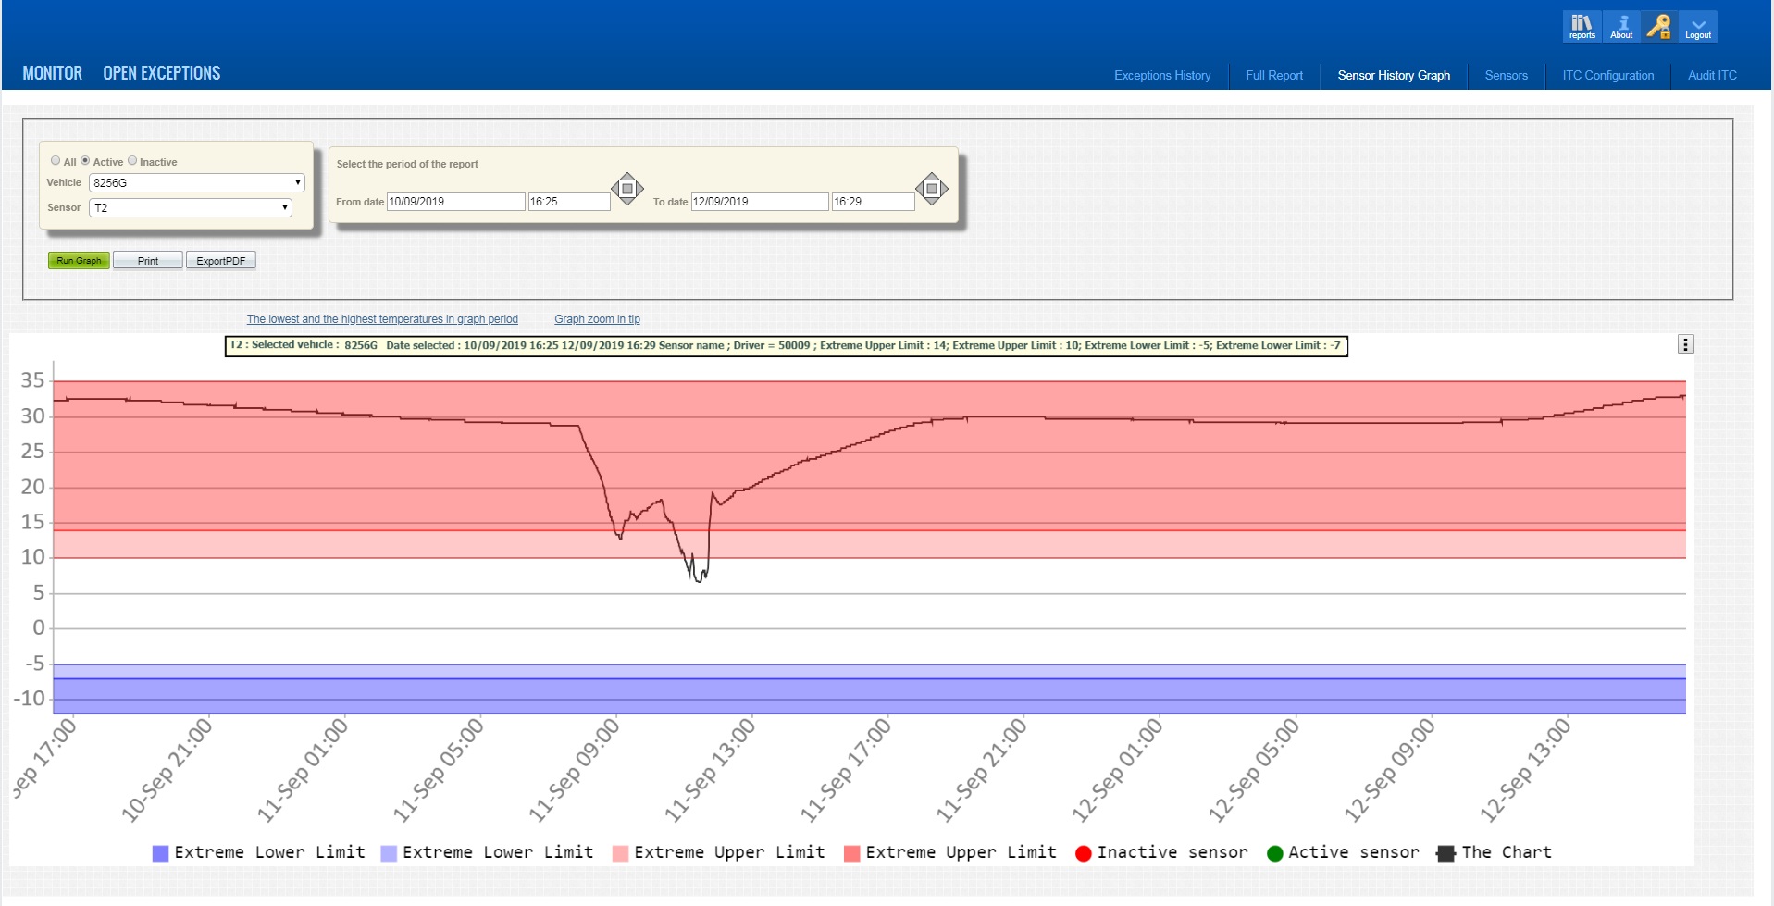This screenshot has width=1774, height=906.
Task: Toggle light blue Extreme Lower Limit legend
Action: (488, 852)
